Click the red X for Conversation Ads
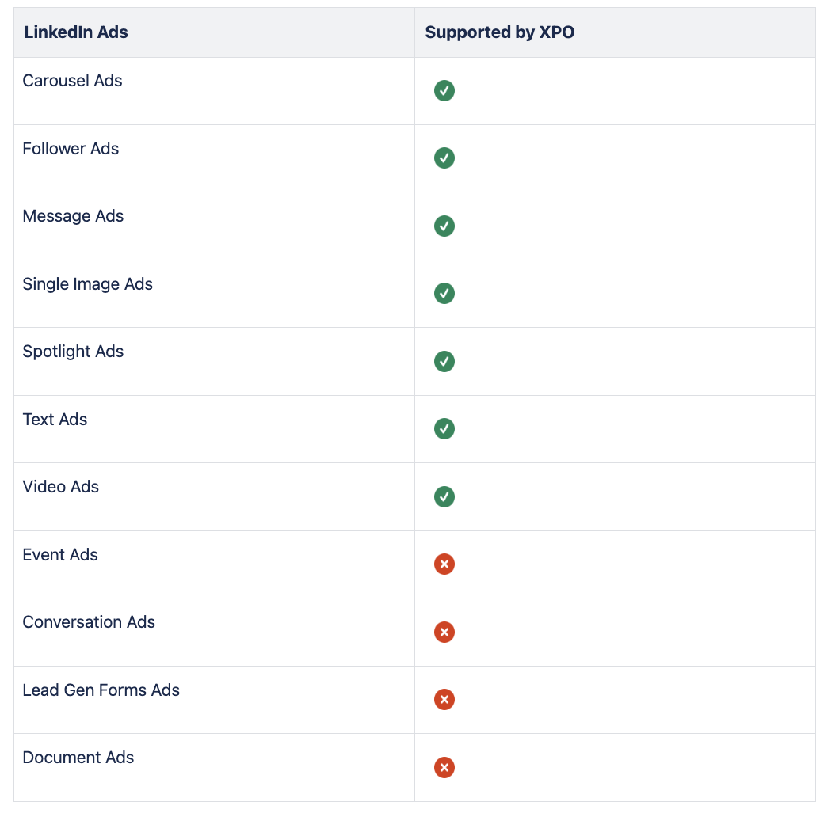Screen dimensions: 824x817 444,633
